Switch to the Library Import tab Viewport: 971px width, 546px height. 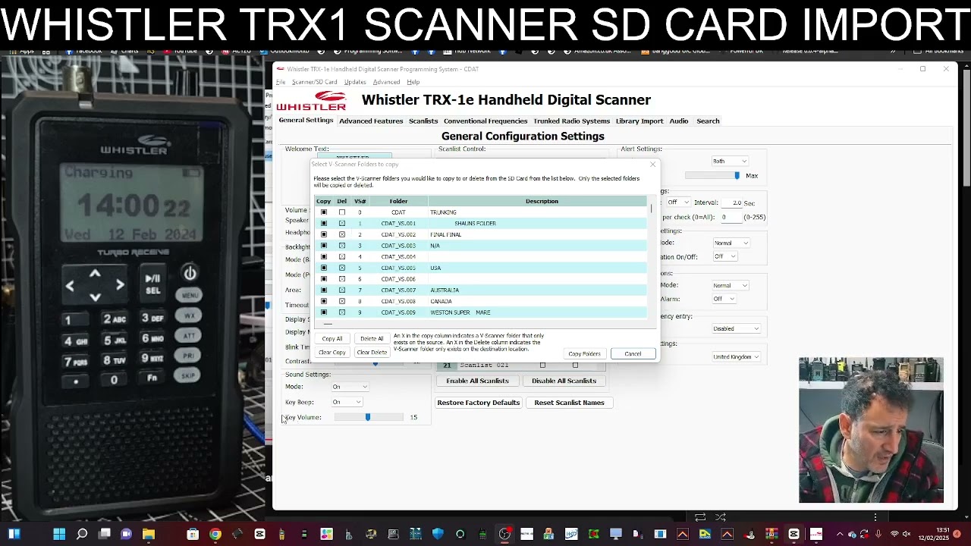pyautogui.click(x=639, y=121)
